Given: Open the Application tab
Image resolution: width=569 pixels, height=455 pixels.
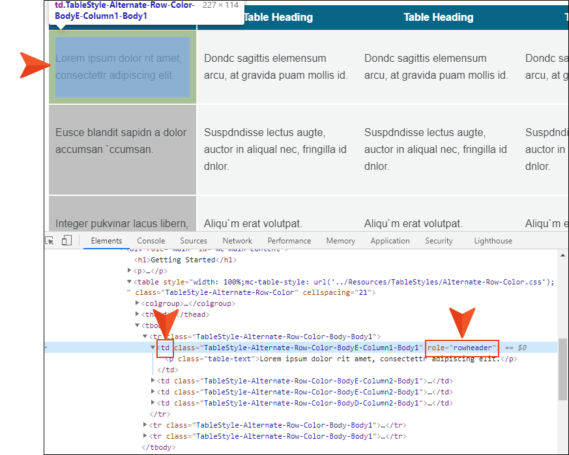Looking at the screenshot, I should (x=390, y=241).
